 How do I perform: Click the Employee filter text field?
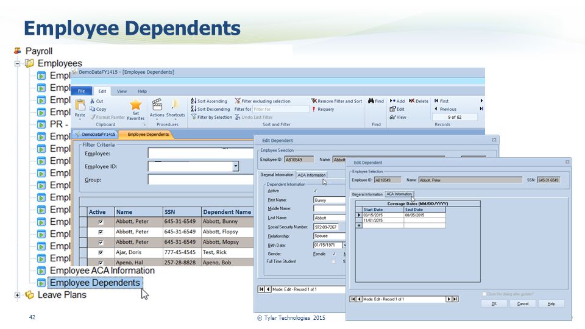tap(200, 154)
